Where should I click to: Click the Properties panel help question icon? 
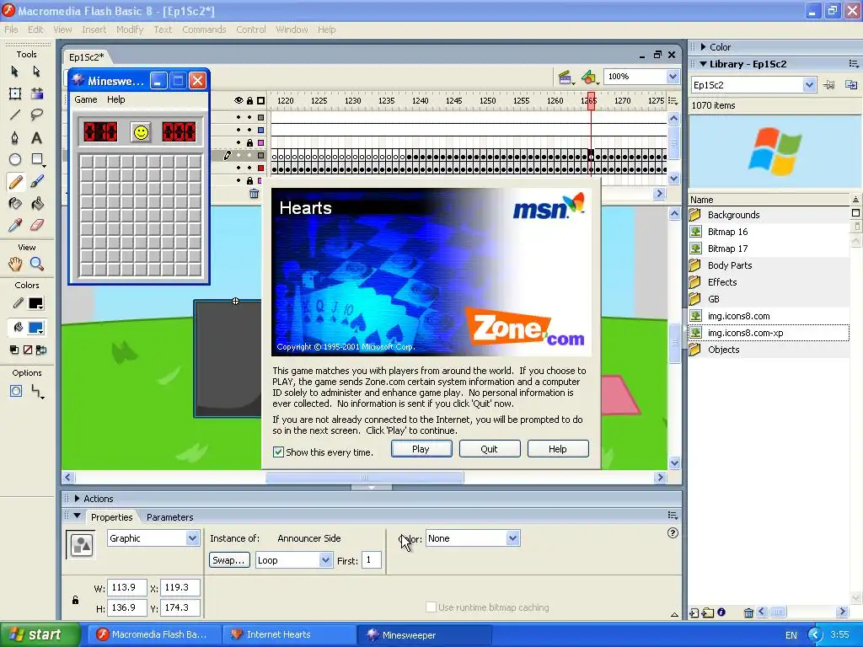click(673, 533)
